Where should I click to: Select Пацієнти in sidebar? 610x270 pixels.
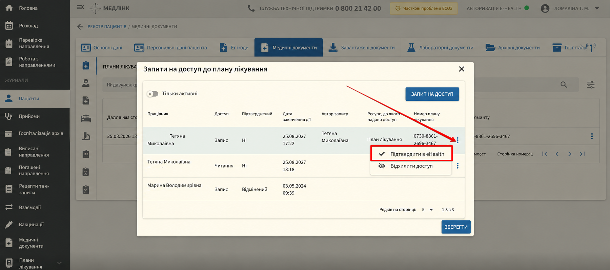35,99
